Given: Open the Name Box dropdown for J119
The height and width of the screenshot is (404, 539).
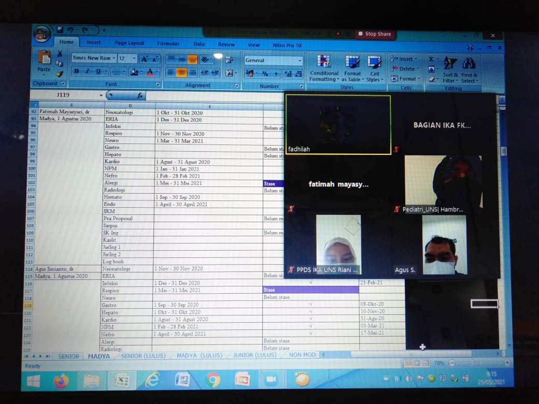Looking at the screenshot, I should [101, 95].
